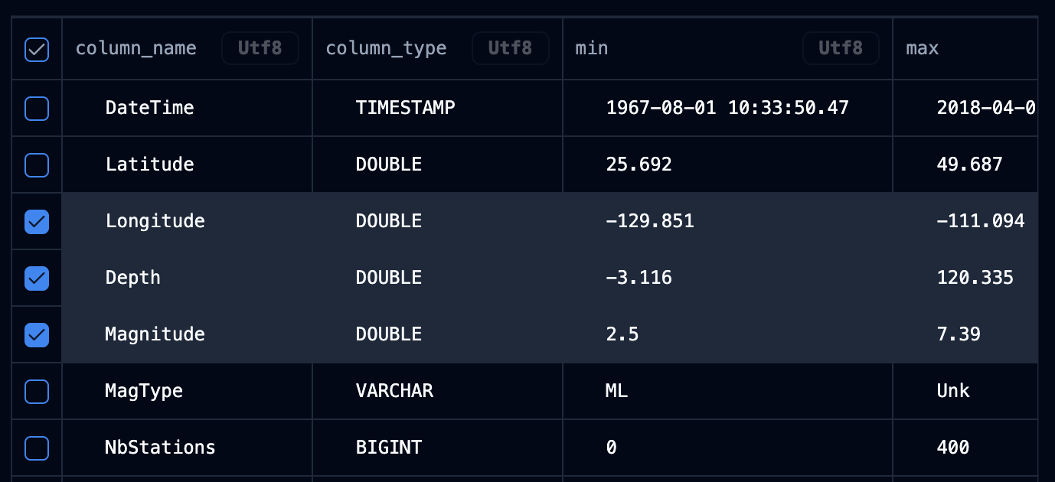Click the VARCHAR type cell for MagType
1055x482 pixels.
[394, 391]
